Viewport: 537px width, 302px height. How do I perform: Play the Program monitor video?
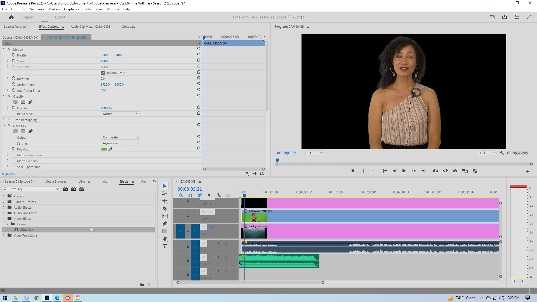click(x=404, y=171)
